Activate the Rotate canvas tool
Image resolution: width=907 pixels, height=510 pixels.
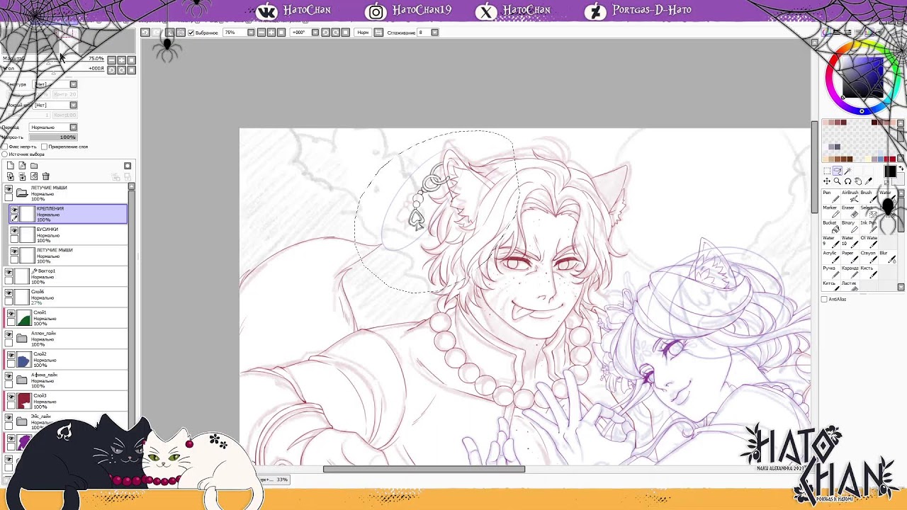(x=847, y=181)
